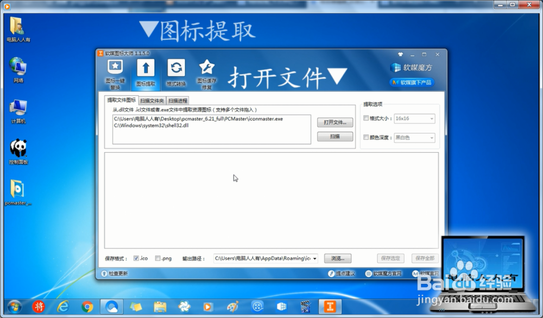Switch to the 扫描文件夹 tab

tap(152, 101)
